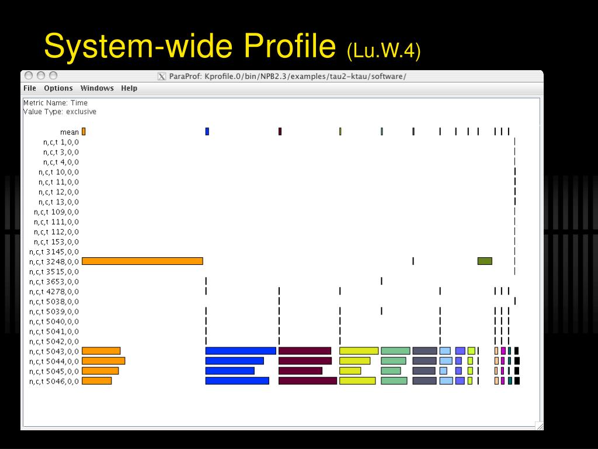This screenshot has height=449, width=598.
Task: Click the mean row label
Action: tap(69, 132)
